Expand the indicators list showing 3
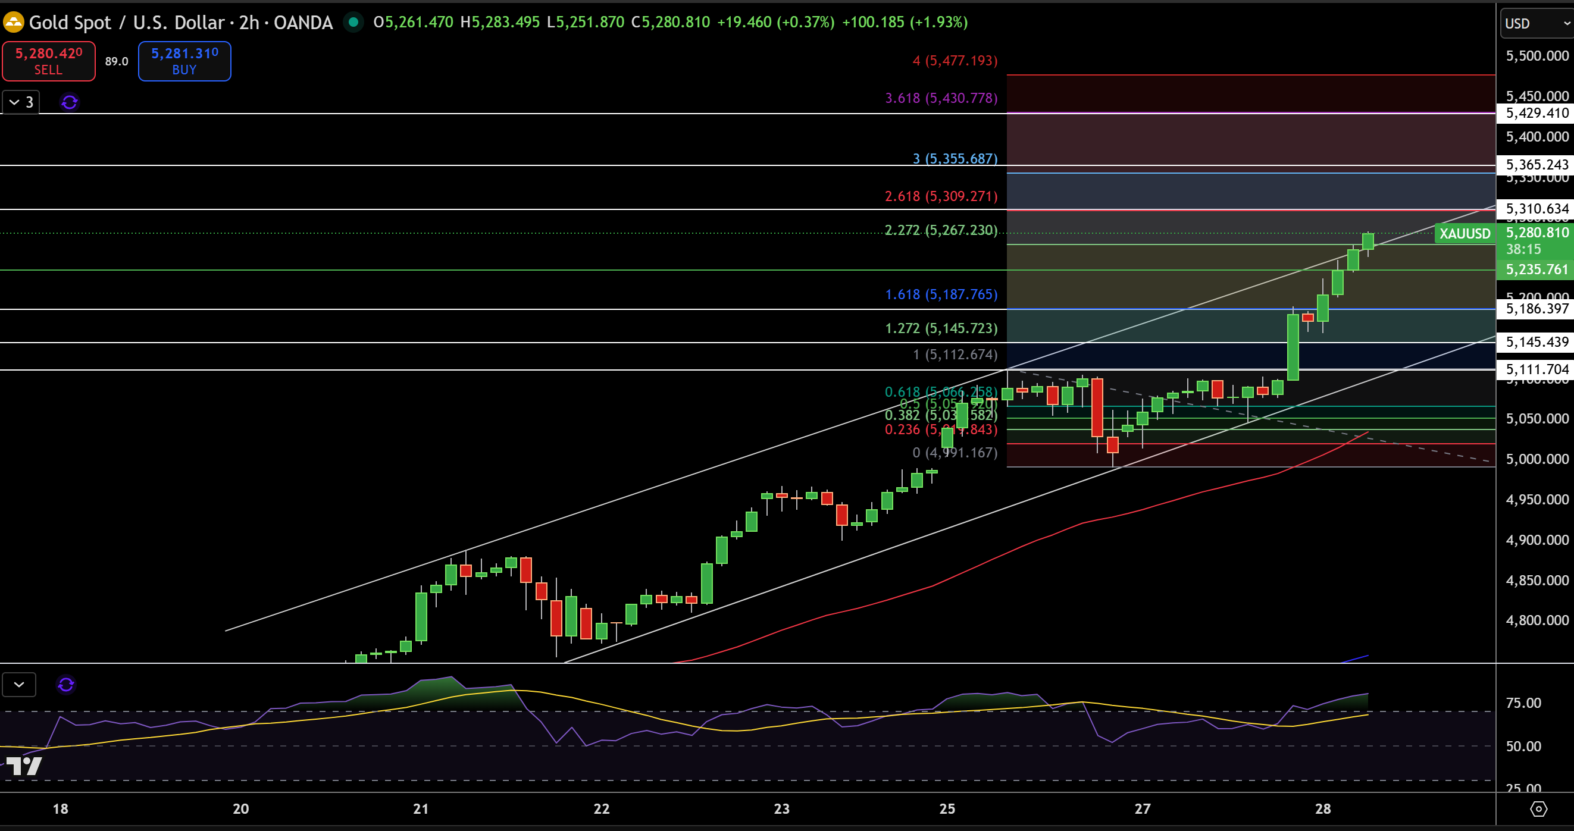The image size is (1574, 831). 29,102
